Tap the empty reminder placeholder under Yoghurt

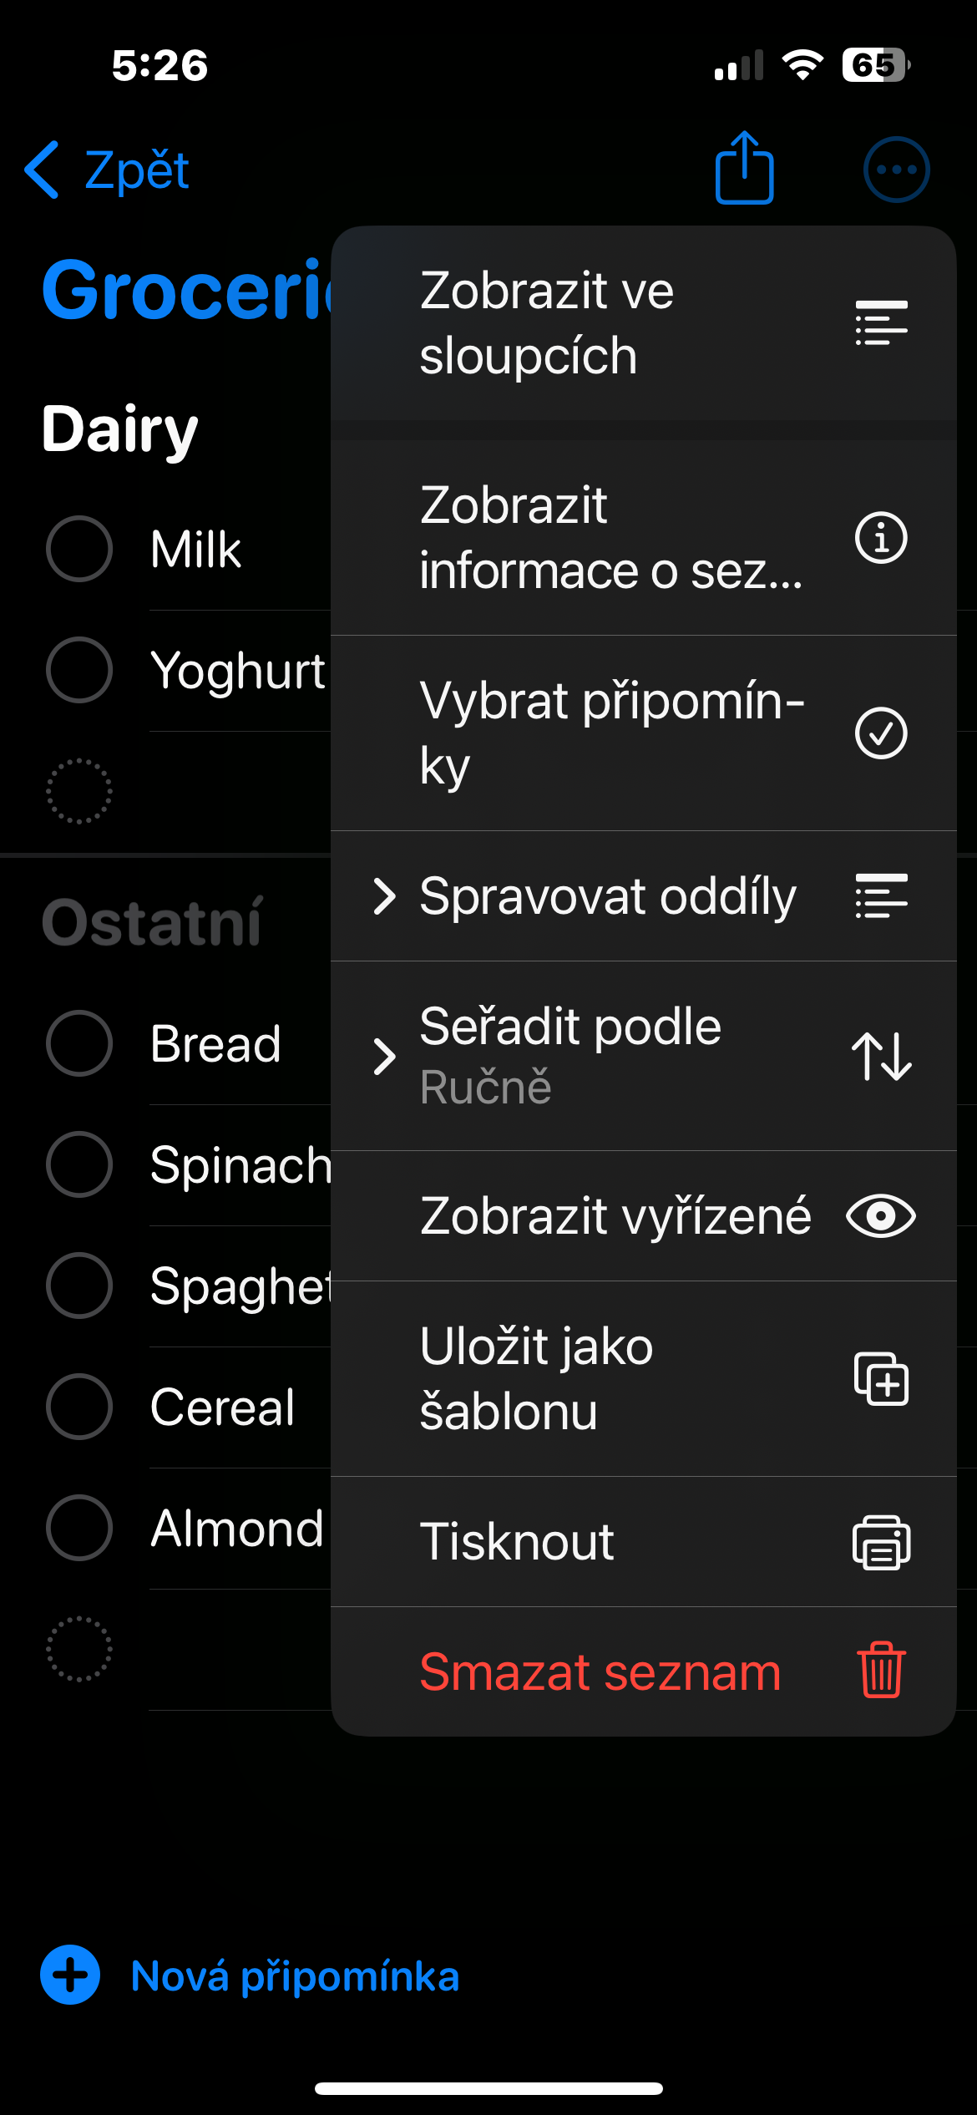(x=79, y=791)
